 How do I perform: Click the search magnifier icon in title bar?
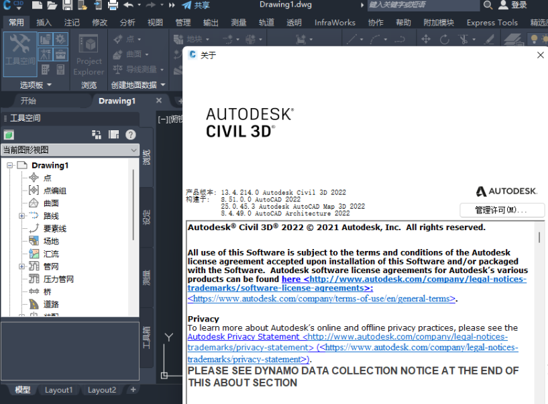(487, 5)
